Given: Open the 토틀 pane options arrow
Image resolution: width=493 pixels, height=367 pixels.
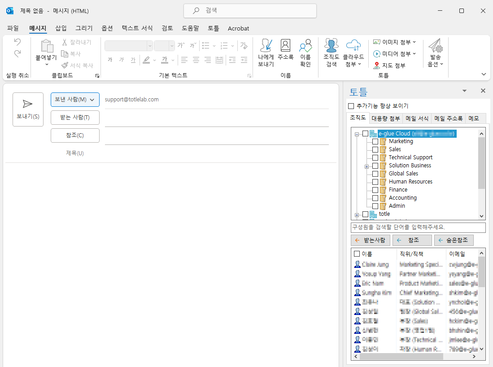Looking at the screenshot, I should point(464,91).
